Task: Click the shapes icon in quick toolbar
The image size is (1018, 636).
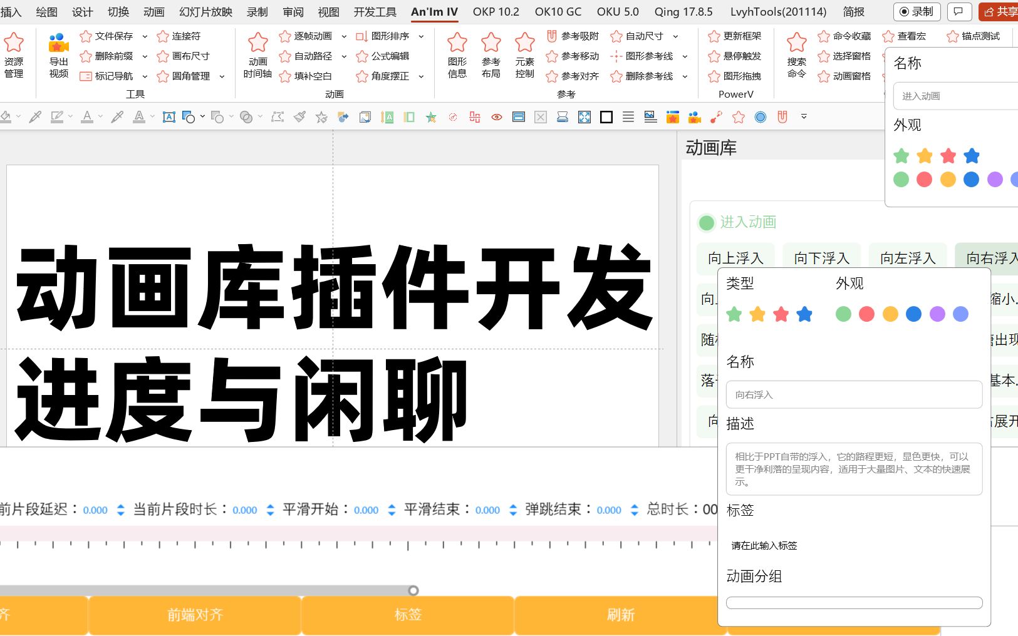Action: [x=189, y=116]
